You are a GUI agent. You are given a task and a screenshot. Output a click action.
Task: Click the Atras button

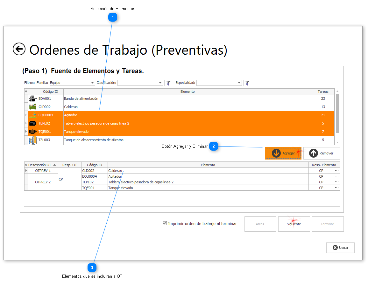(260, 224)
